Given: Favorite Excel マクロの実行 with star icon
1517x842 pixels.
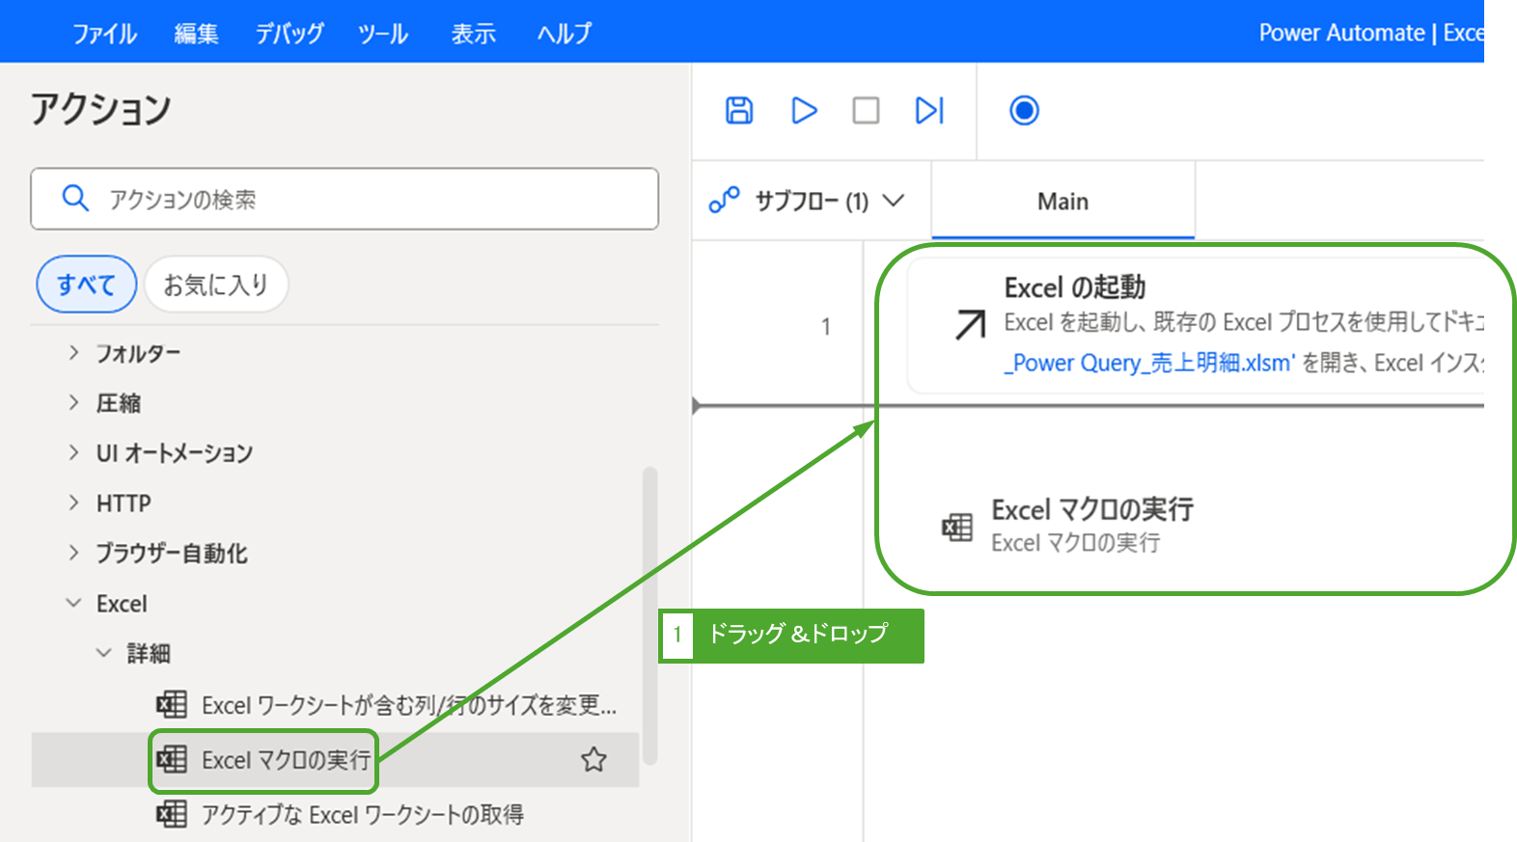Looking at the screenshot, I should [593, 760].
